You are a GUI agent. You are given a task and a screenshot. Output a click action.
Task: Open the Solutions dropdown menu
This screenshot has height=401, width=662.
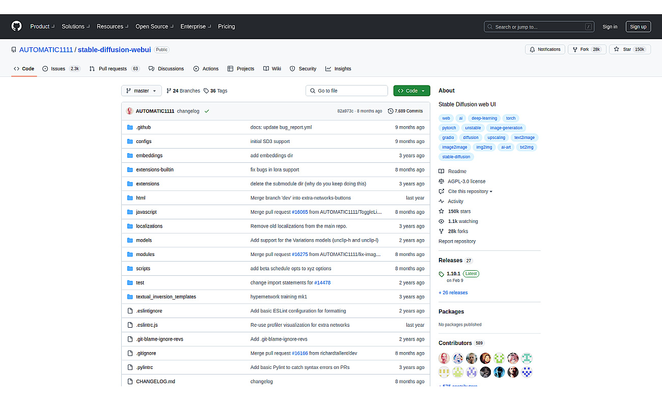[75, 26]
